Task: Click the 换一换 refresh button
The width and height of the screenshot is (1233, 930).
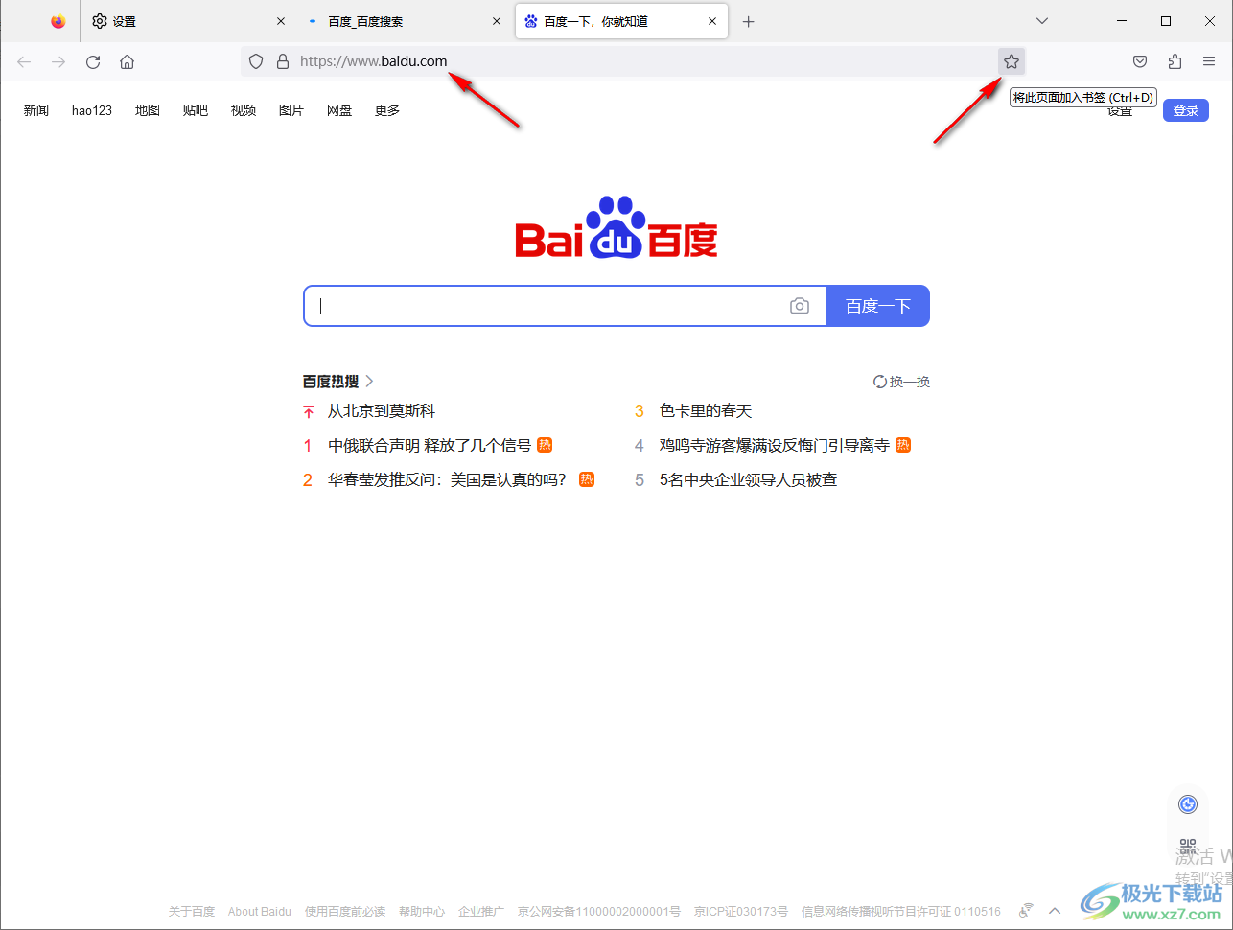Action: pyautogui.click(x=902, y=382)
